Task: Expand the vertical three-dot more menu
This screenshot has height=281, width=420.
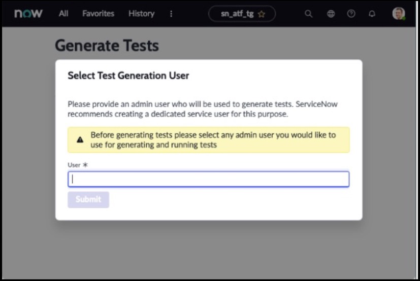Action: [171, 14]
